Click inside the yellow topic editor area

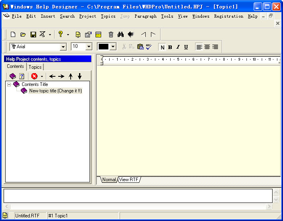(188, 121)
